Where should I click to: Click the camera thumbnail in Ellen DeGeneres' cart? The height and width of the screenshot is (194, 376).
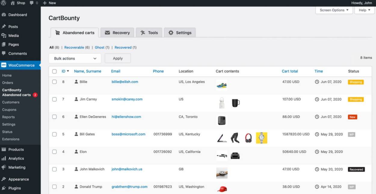click(222, 120)
